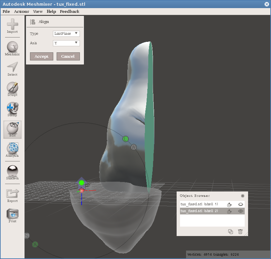Click the green L marker on the model
Screen dimensions: 271x259
pos(125,139)
